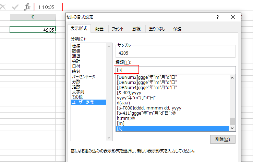Screen dimensions: 253x162
Task: Select パーセンテージ in the category list
Action: point(88,77)
